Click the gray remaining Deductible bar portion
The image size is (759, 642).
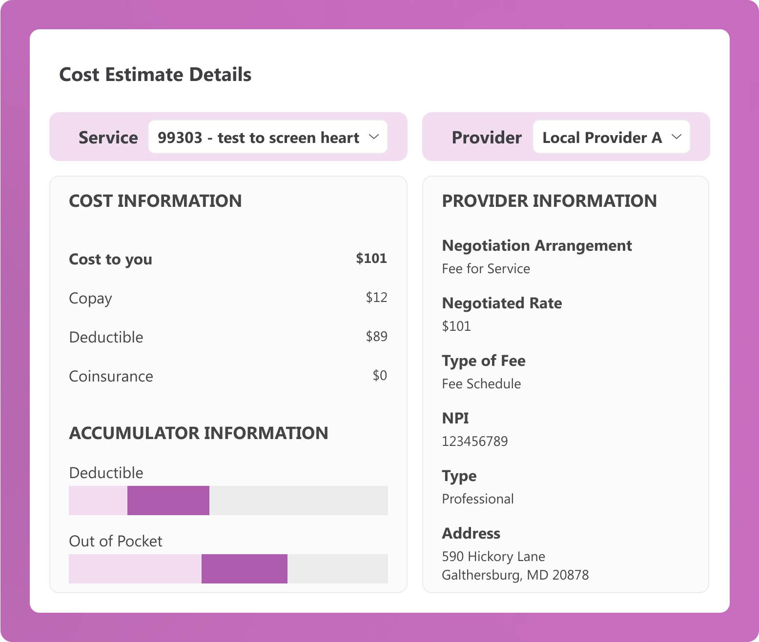click(298, 501)
